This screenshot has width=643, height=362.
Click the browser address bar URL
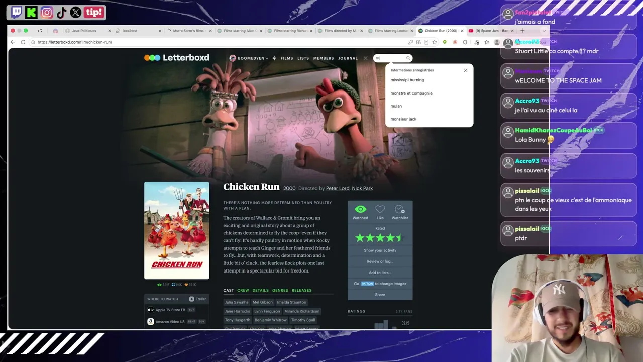pos(75,42)
